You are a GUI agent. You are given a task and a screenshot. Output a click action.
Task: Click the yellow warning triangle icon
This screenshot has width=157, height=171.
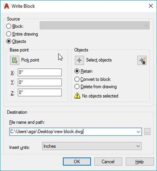[77, 96]
